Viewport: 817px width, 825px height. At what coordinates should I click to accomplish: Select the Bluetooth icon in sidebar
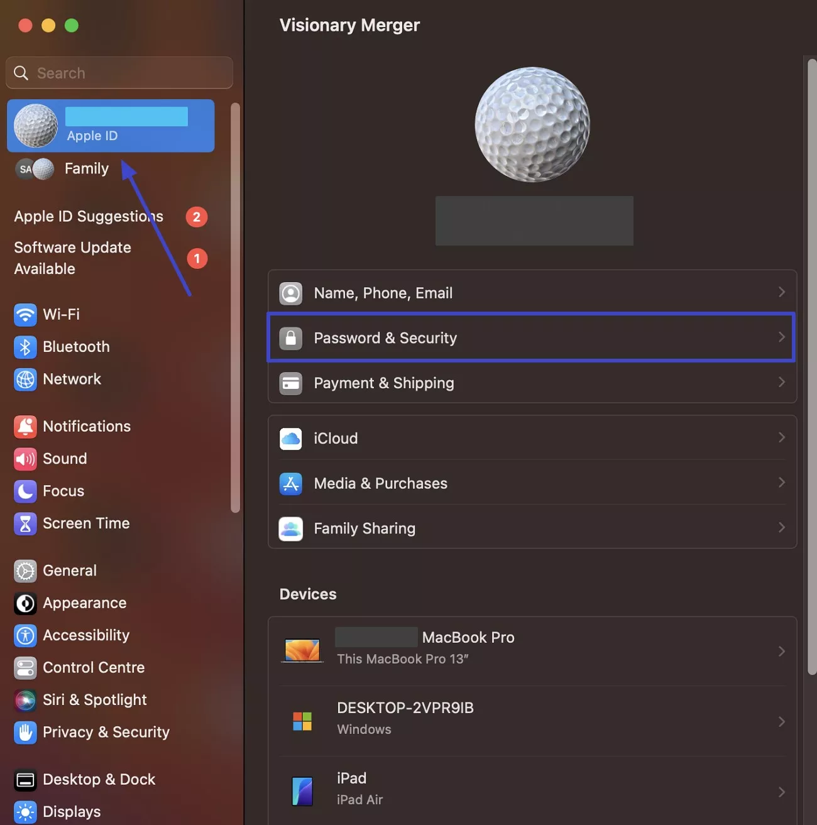tap(25, 347)
